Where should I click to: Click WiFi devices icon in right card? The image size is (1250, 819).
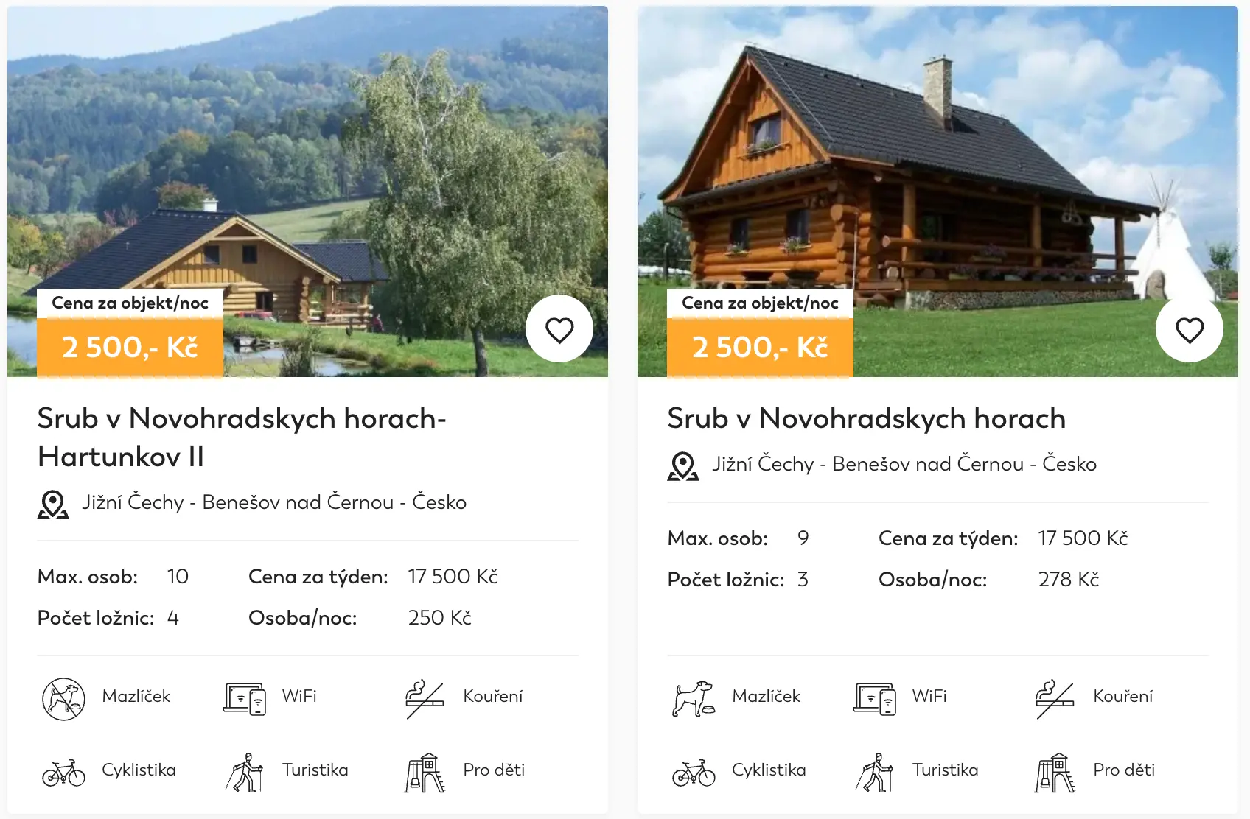coord(874,698)
